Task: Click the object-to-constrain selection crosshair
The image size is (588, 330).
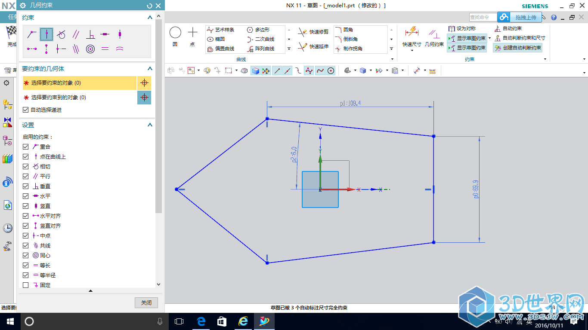Action: coord(144,83)
